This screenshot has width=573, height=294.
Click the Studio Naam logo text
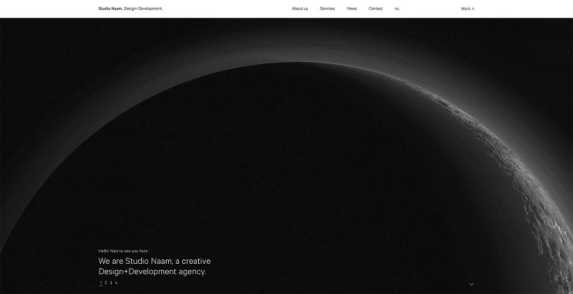(110, 8)
